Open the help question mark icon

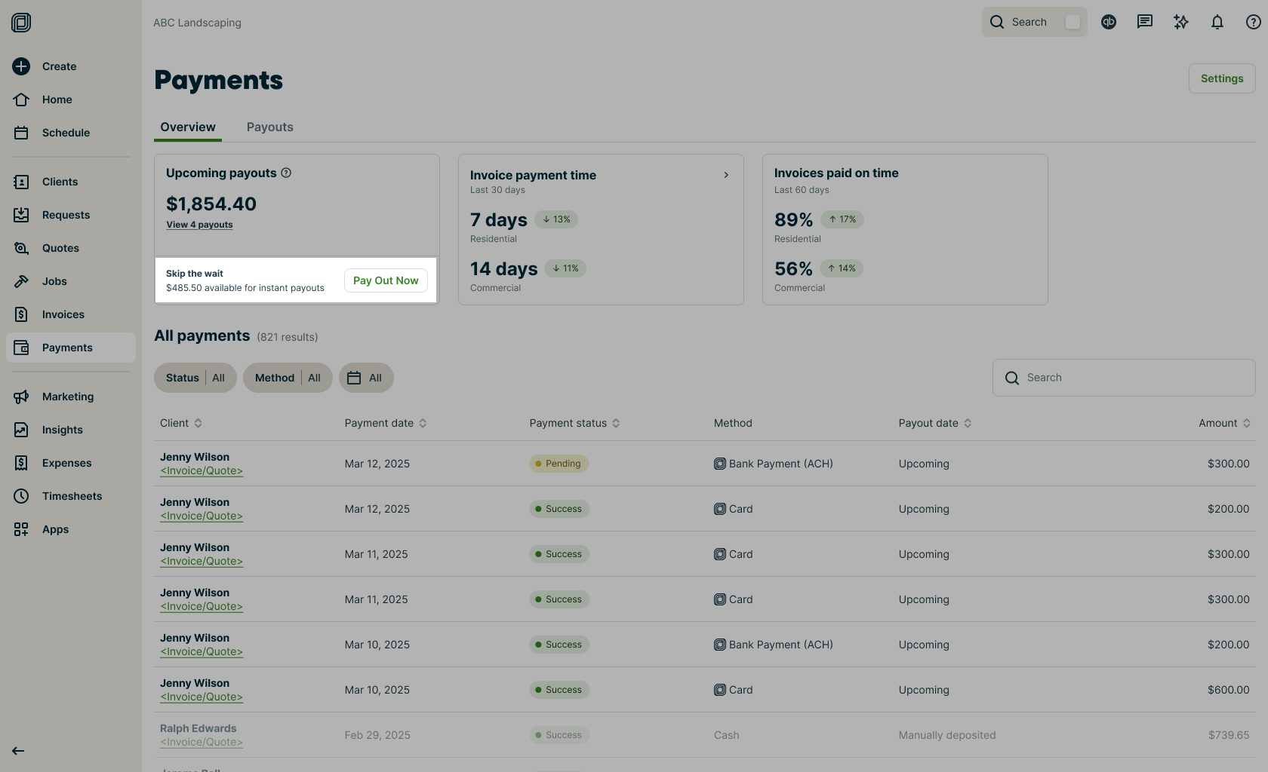point(1254,22)
